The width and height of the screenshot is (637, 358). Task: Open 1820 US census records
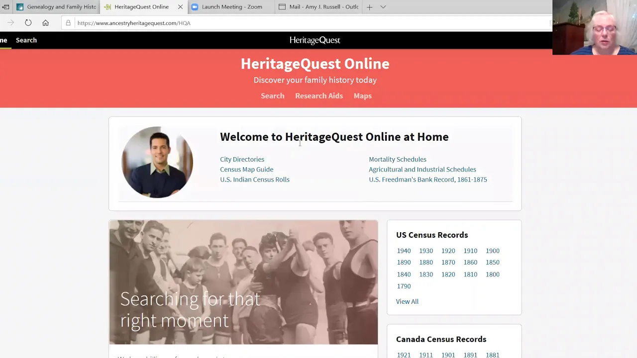pos(448,274)
